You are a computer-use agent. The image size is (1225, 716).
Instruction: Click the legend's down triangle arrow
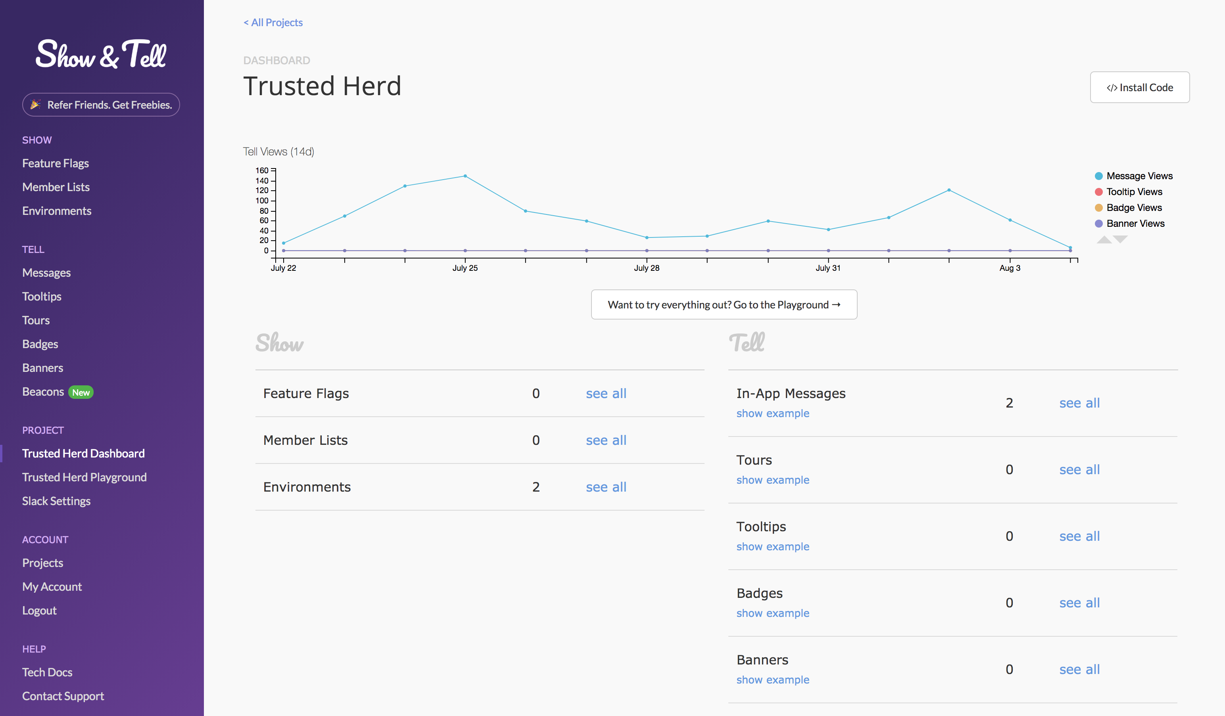coord(1120,239)
